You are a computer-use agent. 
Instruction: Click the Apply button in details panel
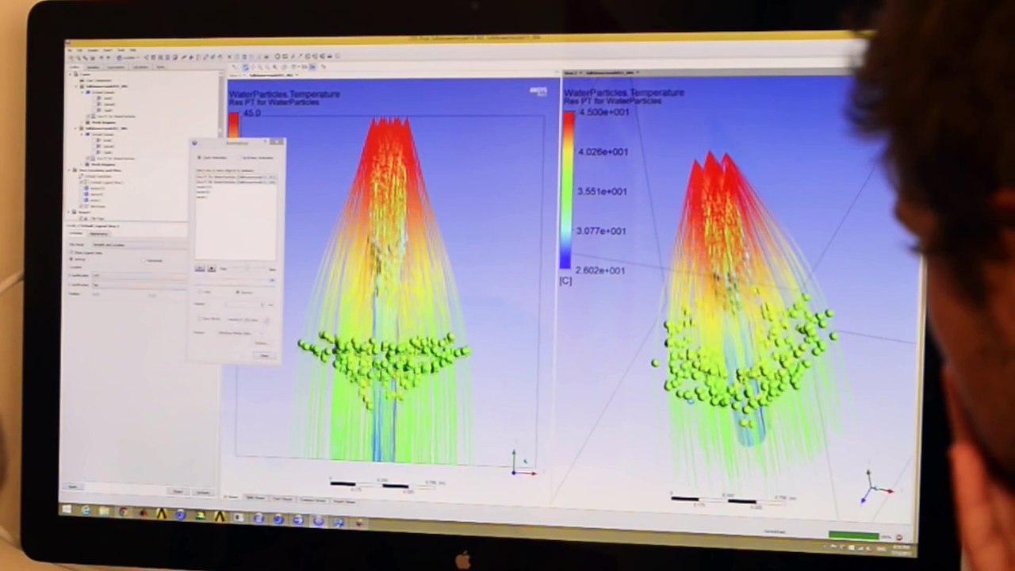[74, 486]
